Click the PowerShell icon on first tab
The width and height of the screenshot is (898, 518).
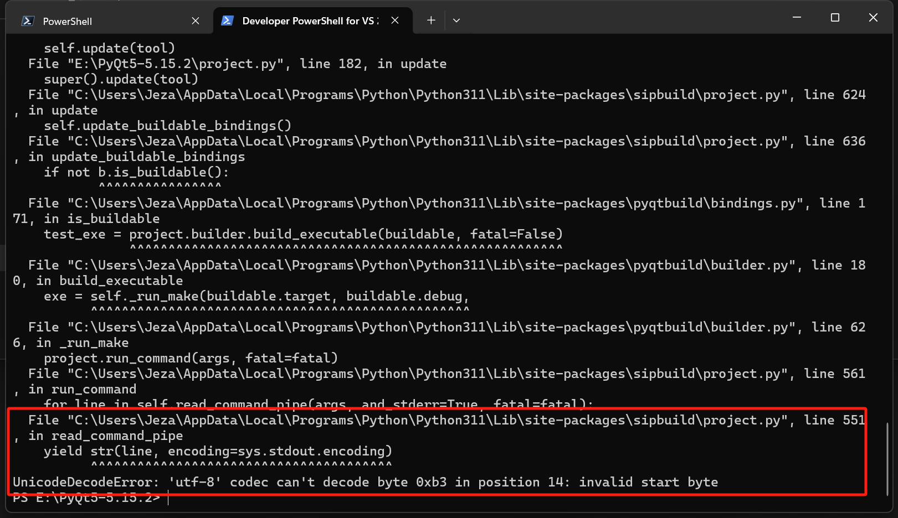click(28, 21)
